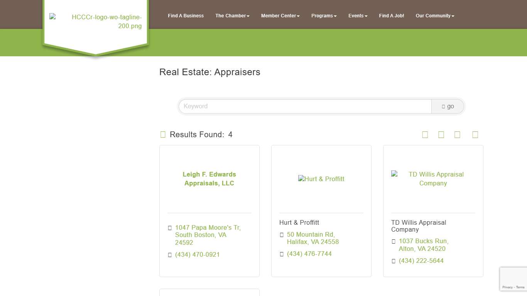Click the map marker icon for TD Willis Appraisal

click(x=394, y=241)
